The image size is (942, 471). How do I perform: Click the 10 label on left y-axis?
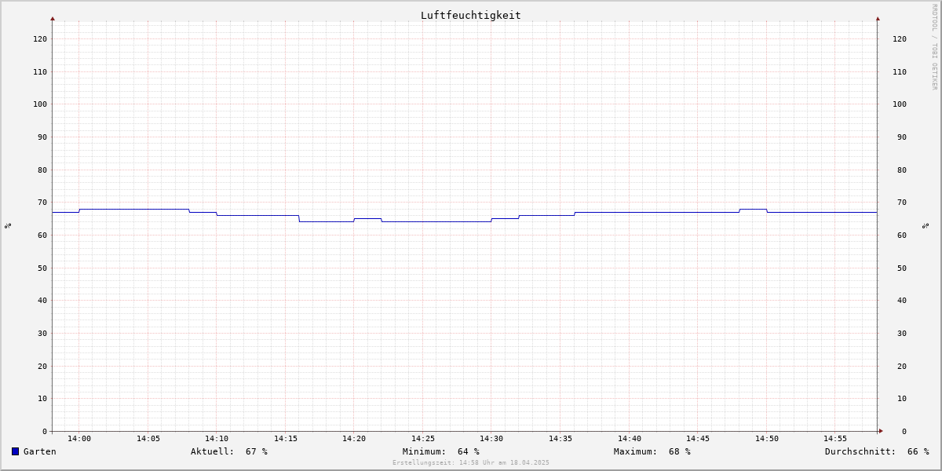[x=42, y=398]
